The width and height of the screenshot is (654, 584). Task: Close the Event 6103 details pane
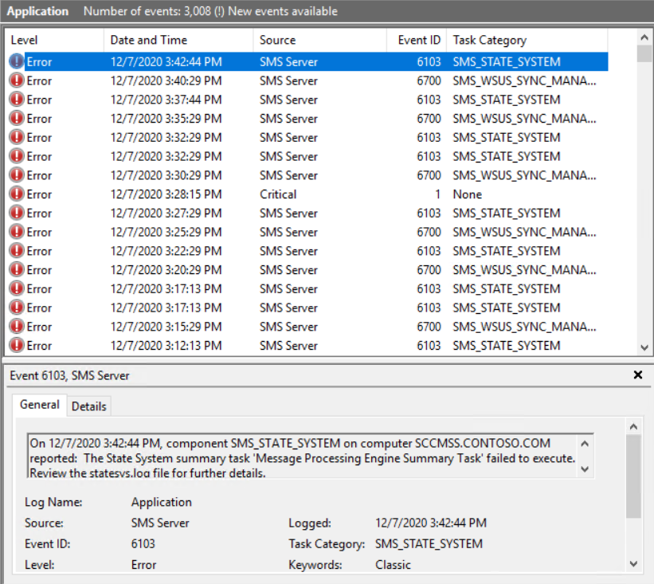(x=637, y=374)
